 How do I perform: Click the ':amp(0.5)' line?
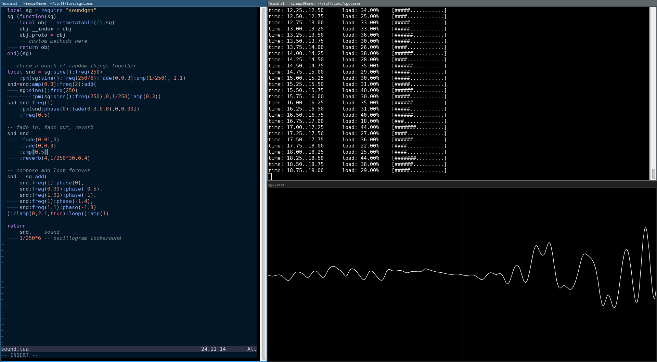pos(33,152)
